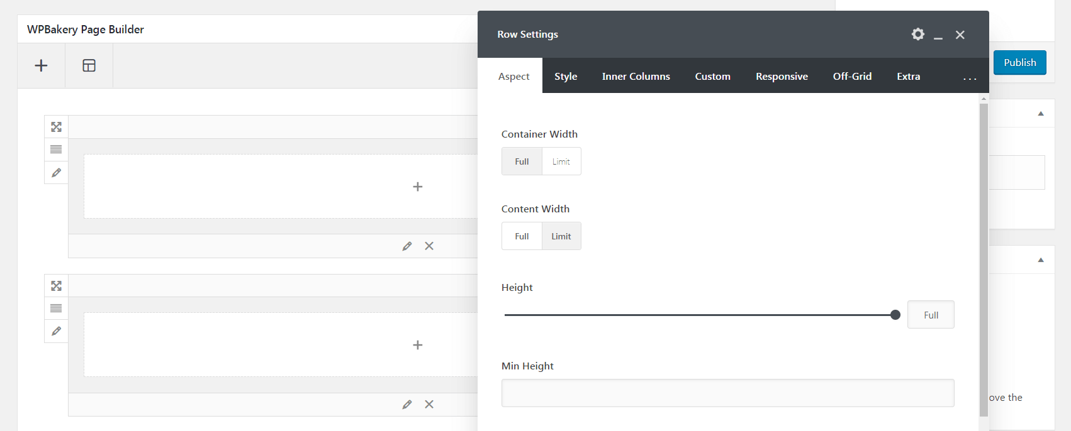The image size is (1071, 431).
Task: Open Row Settings gear options
Action: [x=918, y=34]
